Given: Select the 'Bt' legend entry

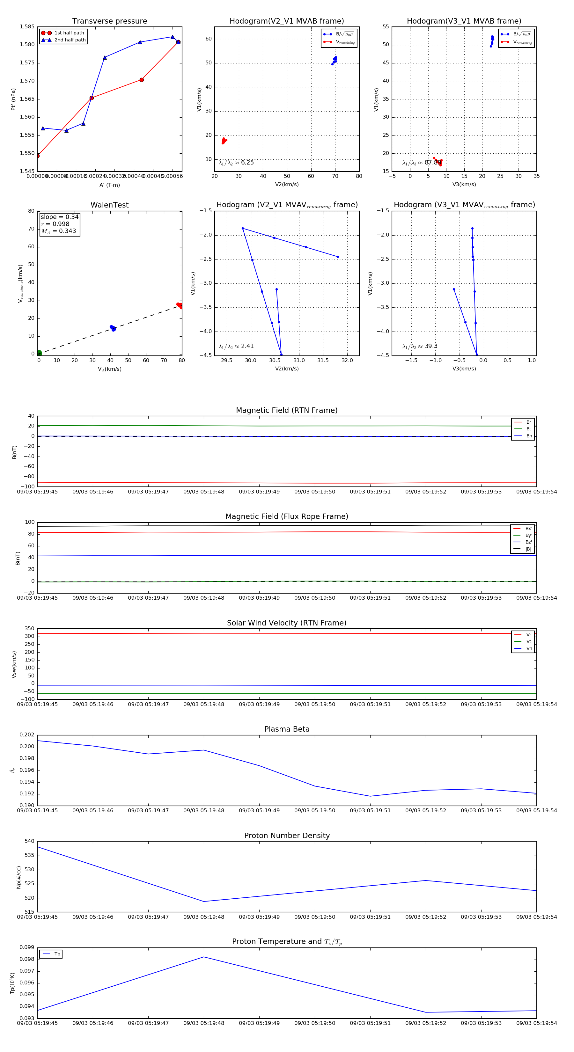Looking at the screenshot, I should (523, 429).
